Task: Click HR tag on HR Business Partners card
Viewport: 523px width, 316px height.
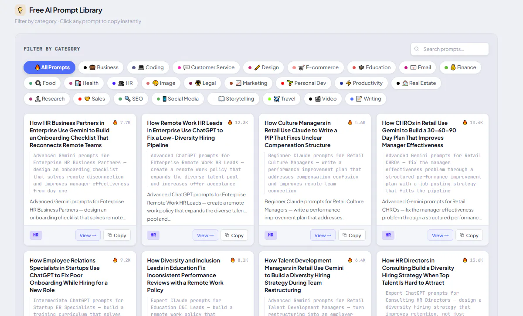Action: (36, 235)
